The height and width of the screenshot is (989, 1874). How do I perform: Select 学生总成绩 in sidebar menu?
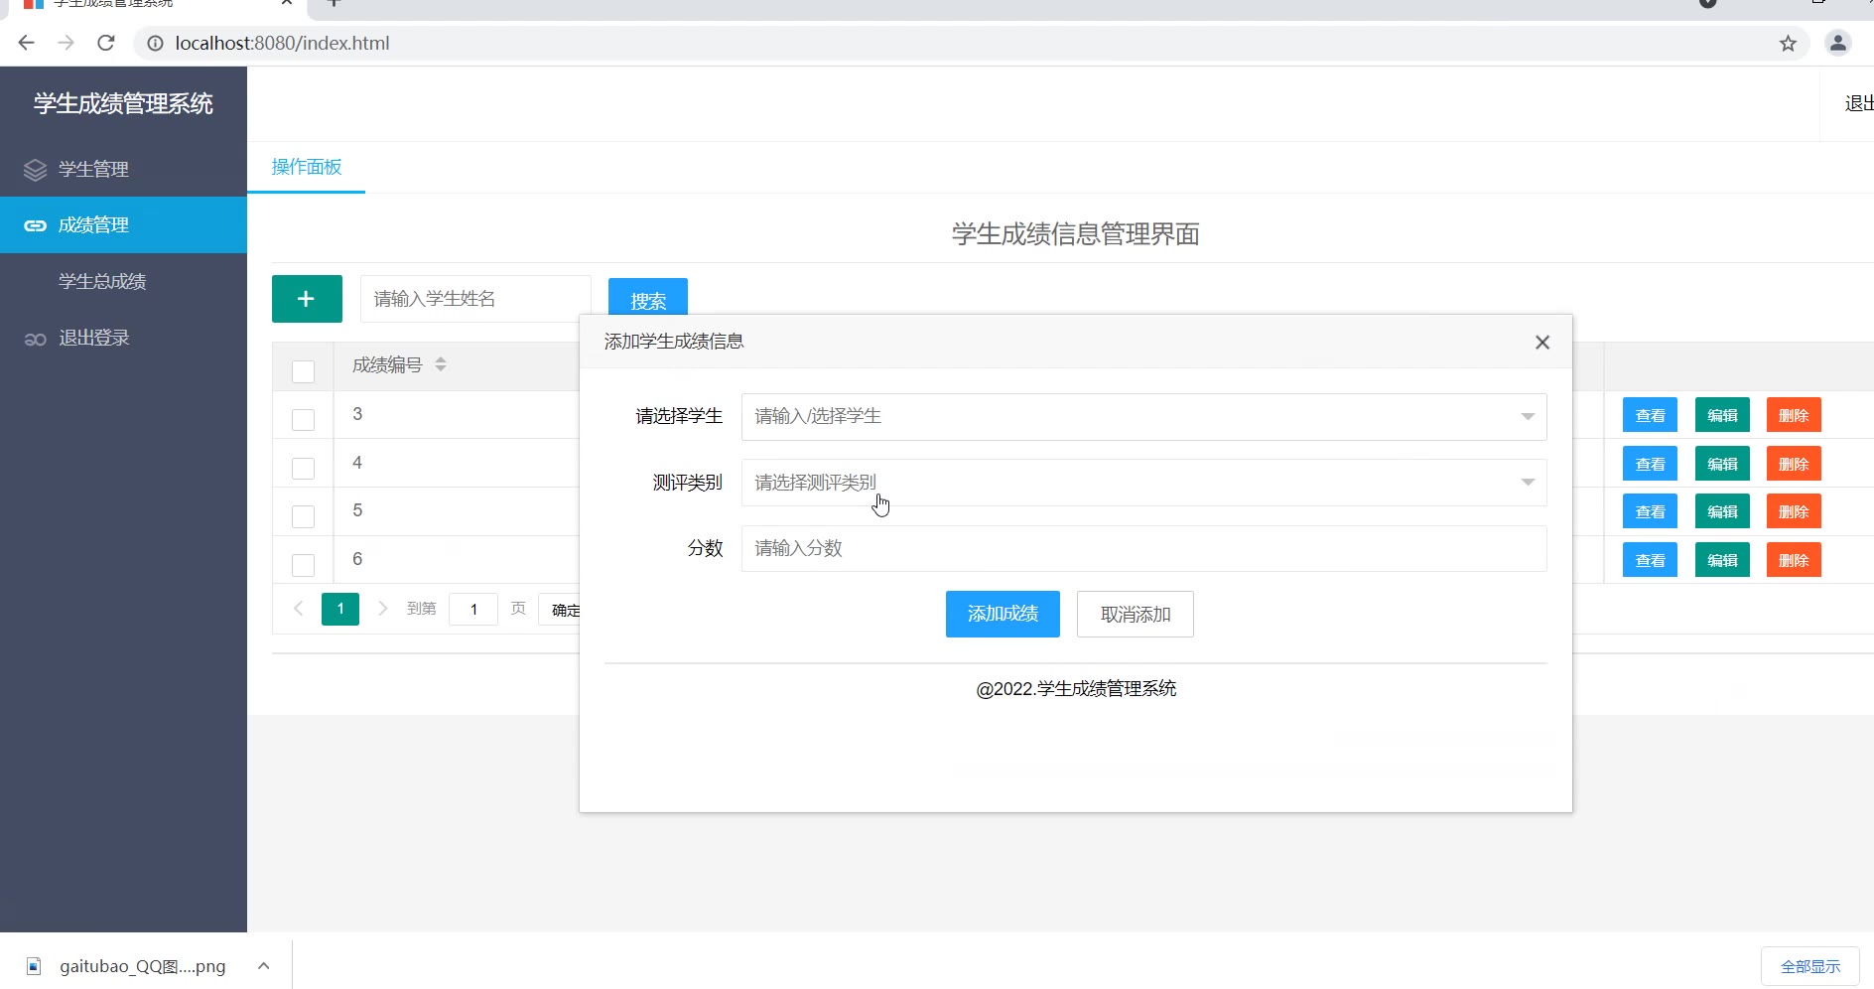(x=102, y=282)
